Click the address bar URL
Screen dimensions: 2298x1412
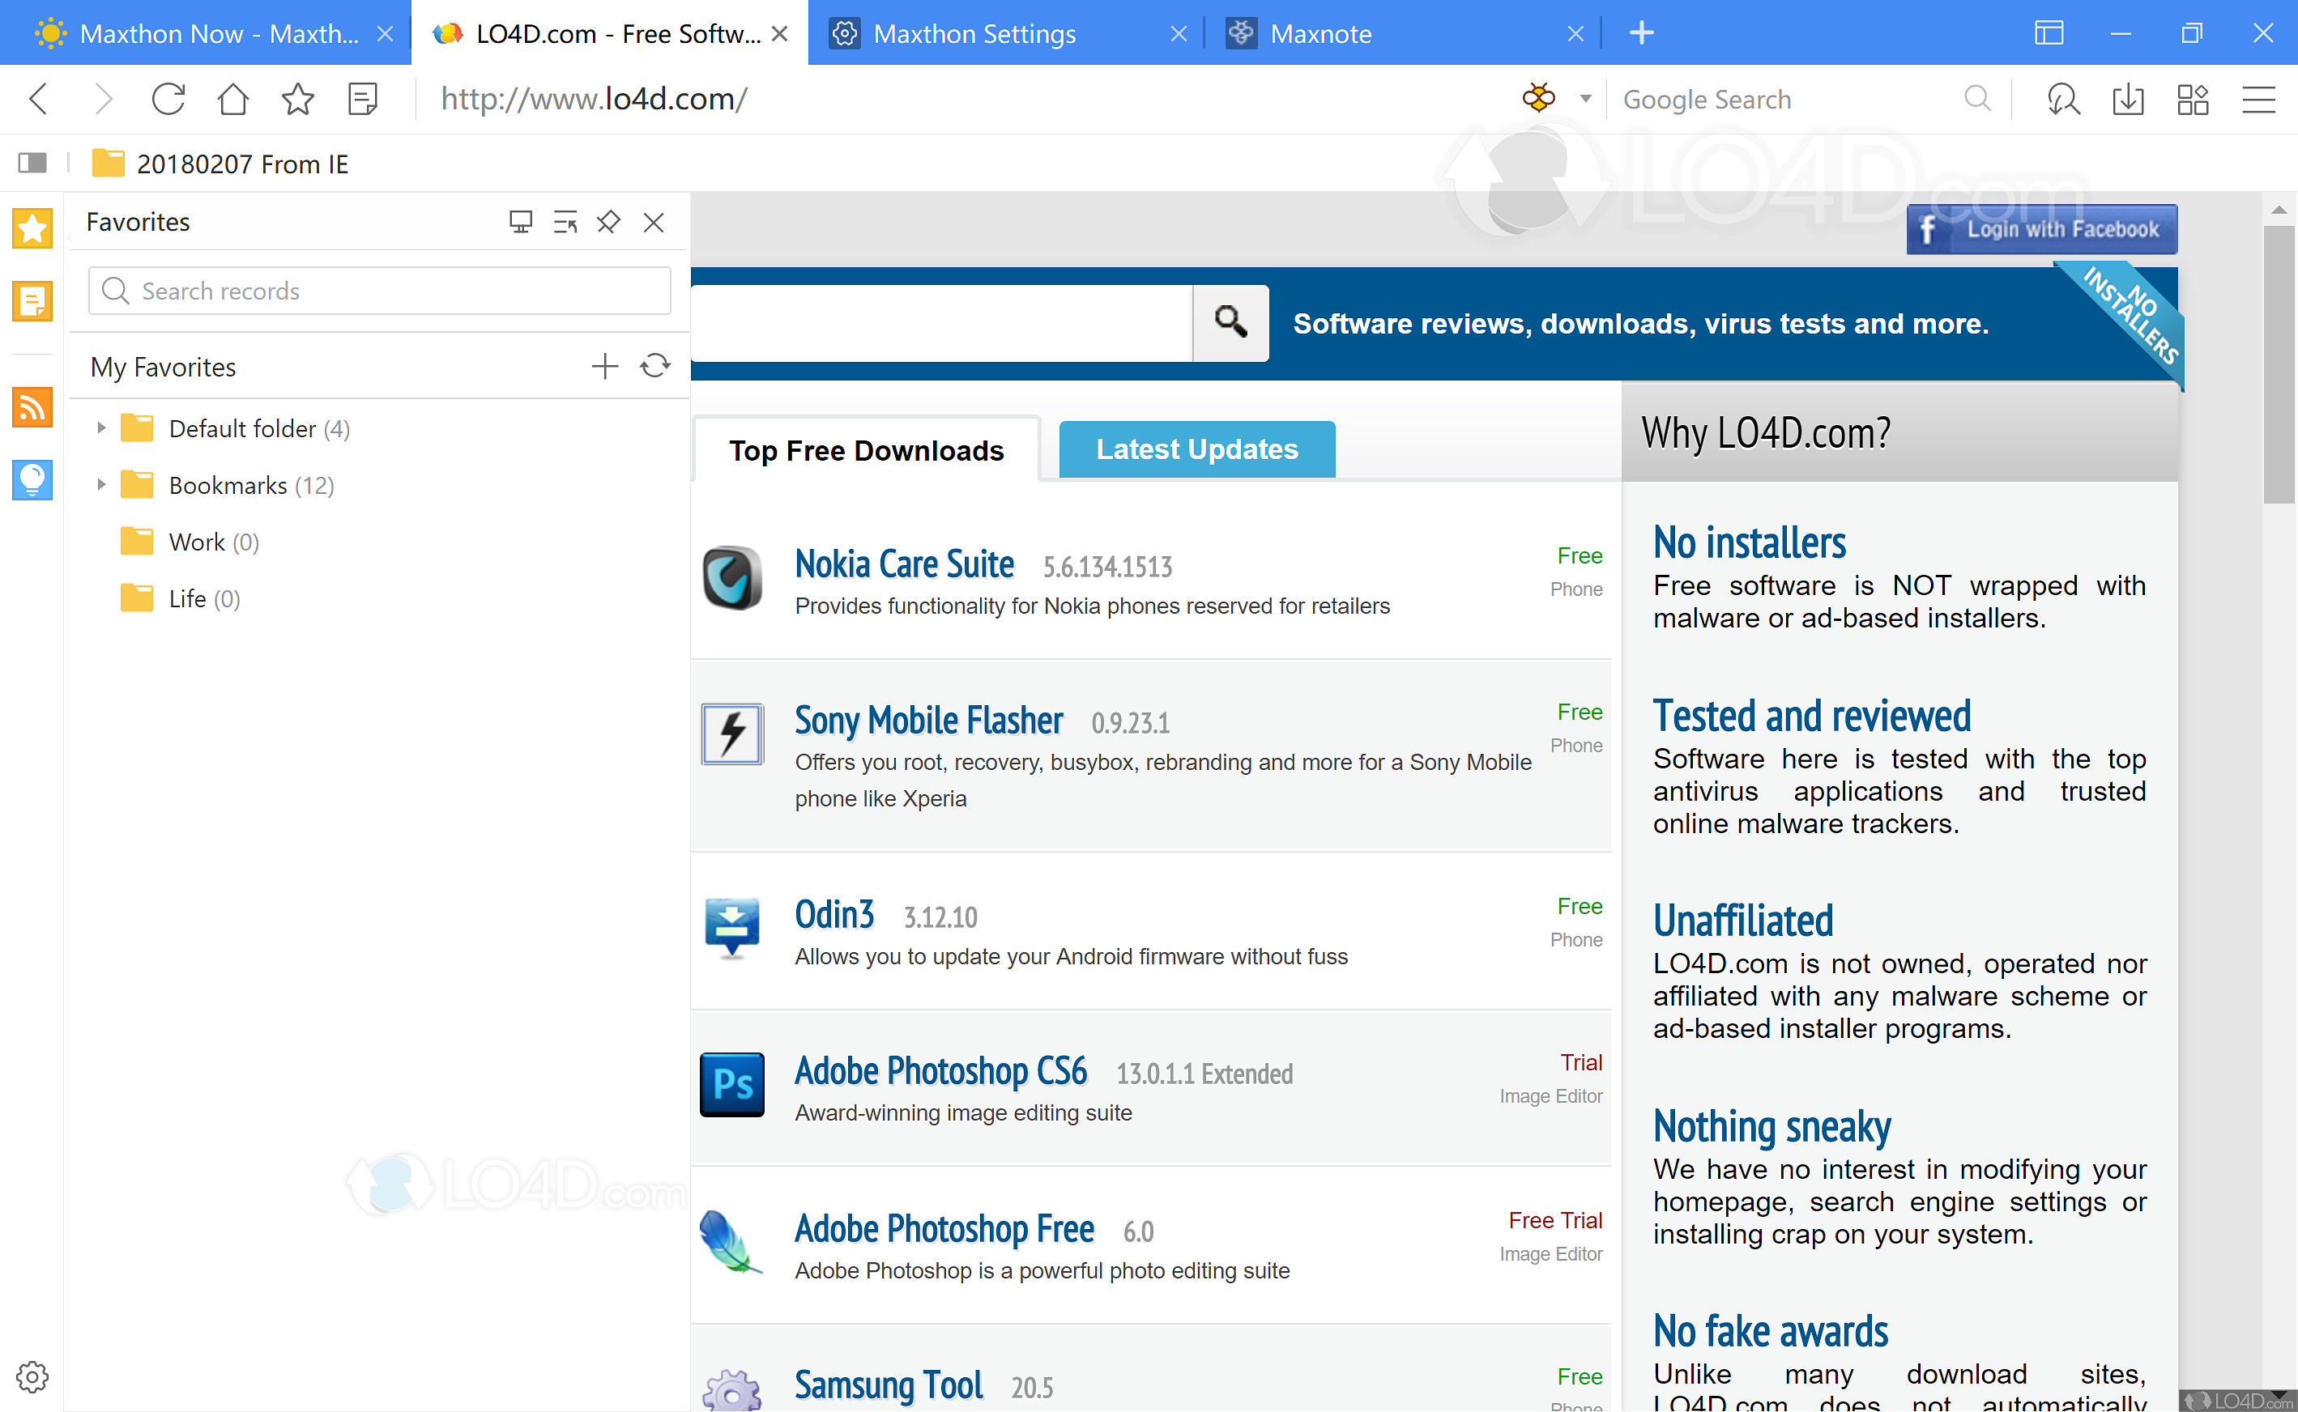tap(594, 98)
